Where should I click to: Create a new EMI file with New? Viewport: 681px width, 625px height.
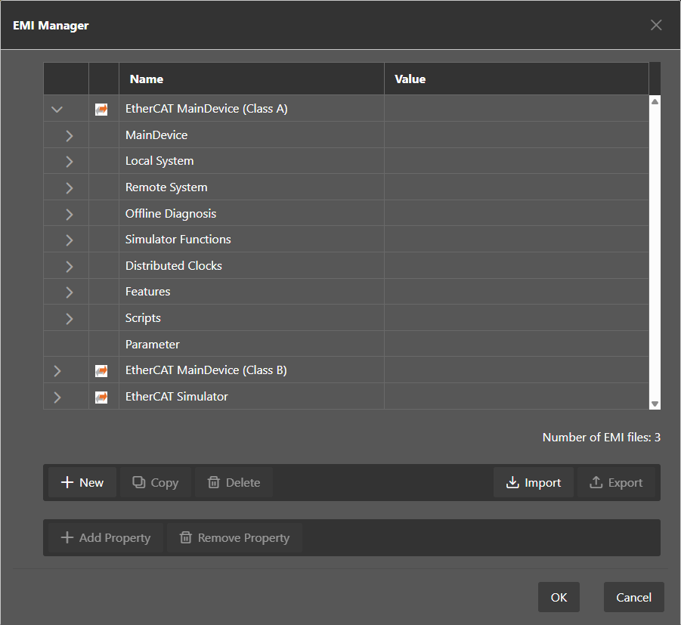82,482
